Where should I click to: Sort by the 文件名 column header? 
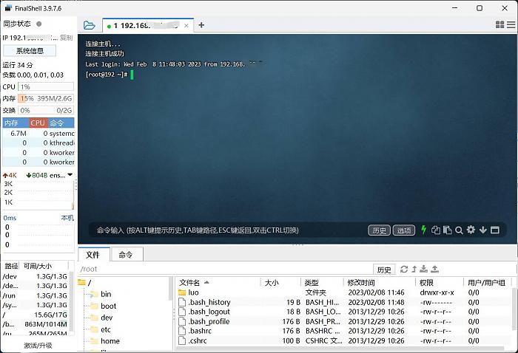click(x=190, y=282)
